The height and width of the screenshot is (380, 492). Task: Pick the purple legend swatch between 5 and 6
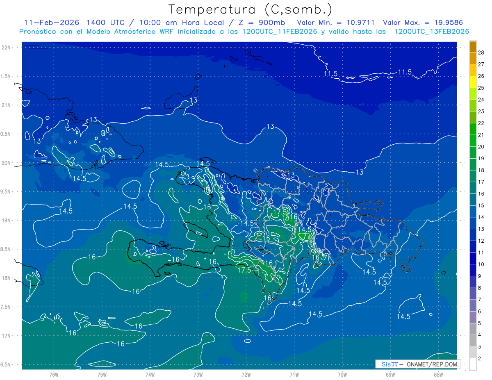473,317
